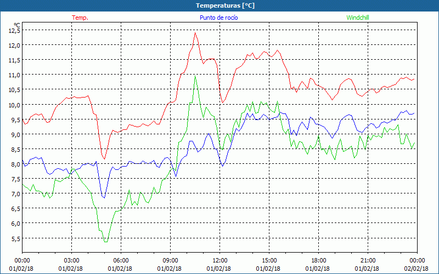The width and height of the screenshot is (439, 274).
Task: Click the blue dew point dip near 05:00
Action: (104, 198)
